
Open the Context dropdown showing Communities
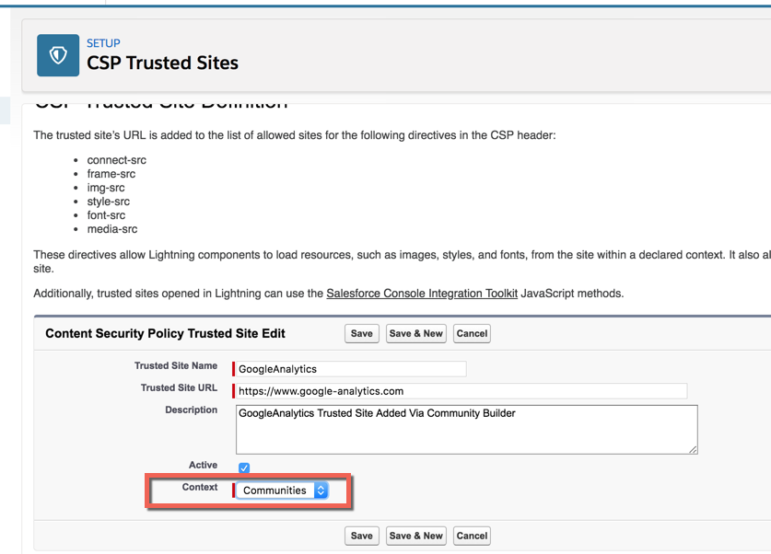pyautogui.click(x=282, y=491)
